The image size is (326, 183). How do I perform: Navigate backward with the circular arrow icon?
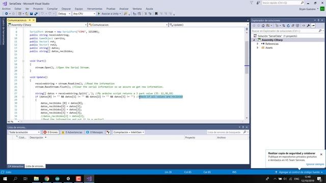click(7, 14)
